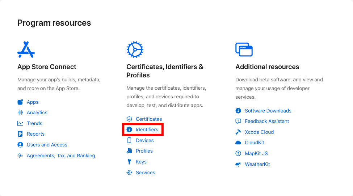Select the Identifiers link
Image resolution: width=353 pixels, height=196 pixels.
147,129
